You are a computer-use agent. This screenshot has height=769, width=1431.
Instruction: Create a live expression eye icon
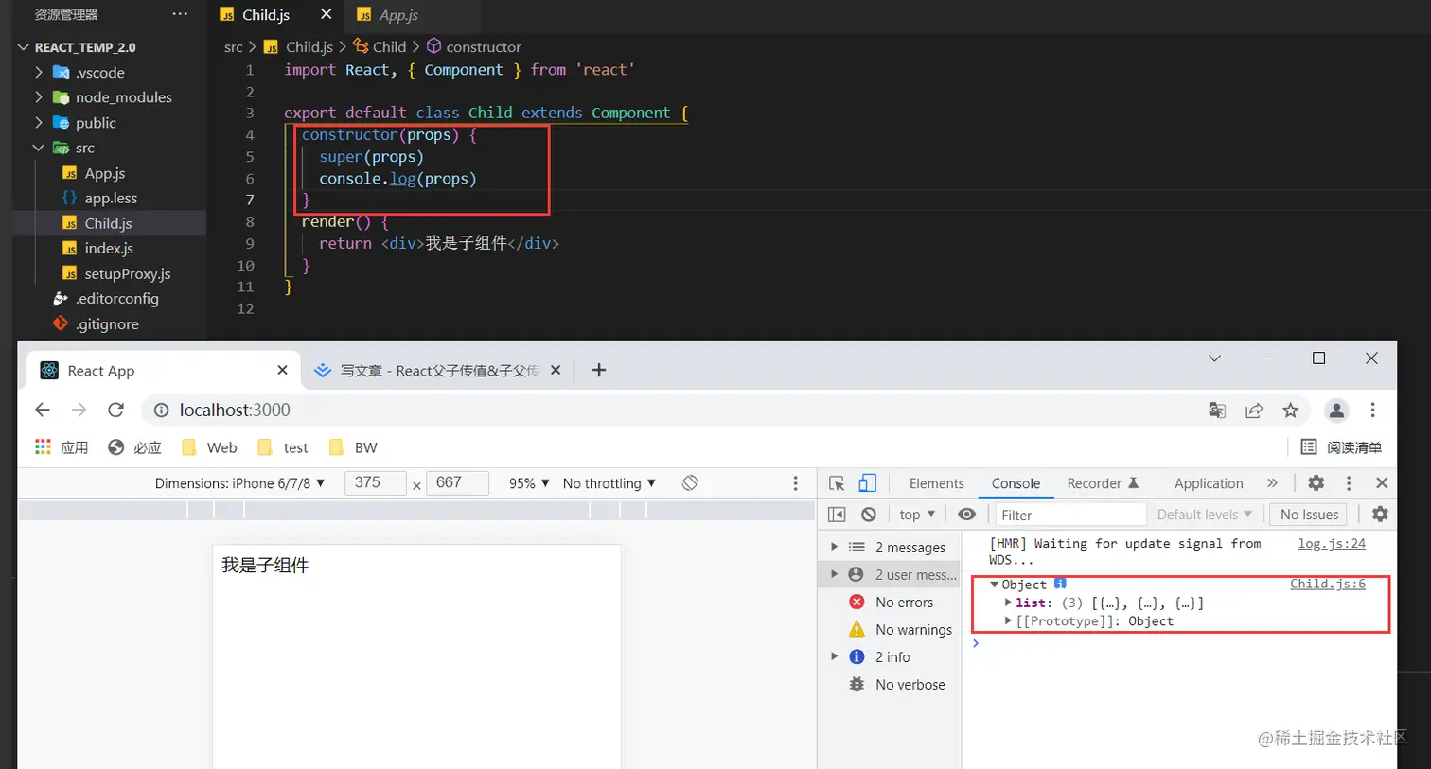(966, 515)
